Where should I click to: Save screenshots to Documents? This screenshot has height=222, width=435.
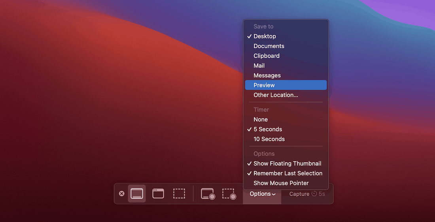pos(269,46)
